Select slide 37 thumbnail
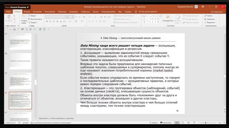The image size is (229, 128). [x=20, y=42]
